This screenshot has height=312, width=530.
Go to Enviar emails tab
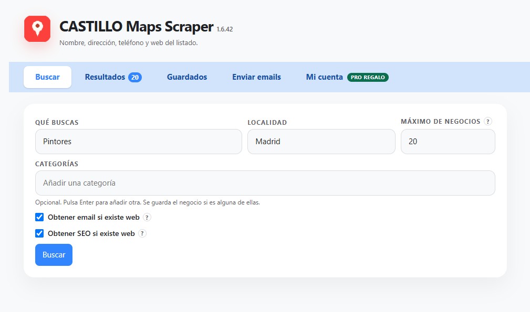pos(256,77)
